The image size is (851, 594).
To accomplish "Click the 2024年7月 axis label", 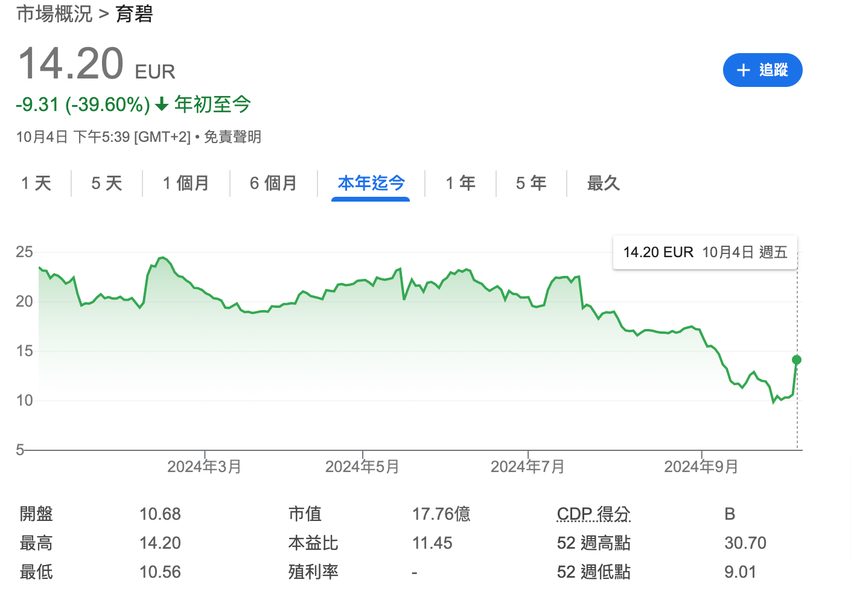I will coord(527,467).
